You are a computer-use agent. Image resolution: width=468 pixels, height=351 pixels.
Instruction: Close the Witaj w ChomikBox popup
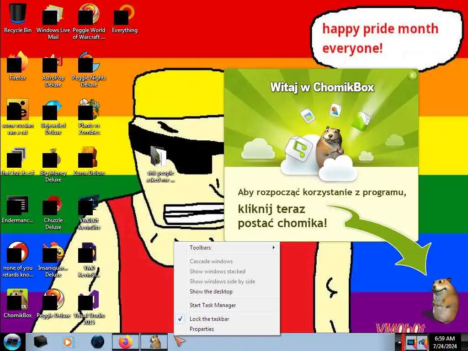412,75
